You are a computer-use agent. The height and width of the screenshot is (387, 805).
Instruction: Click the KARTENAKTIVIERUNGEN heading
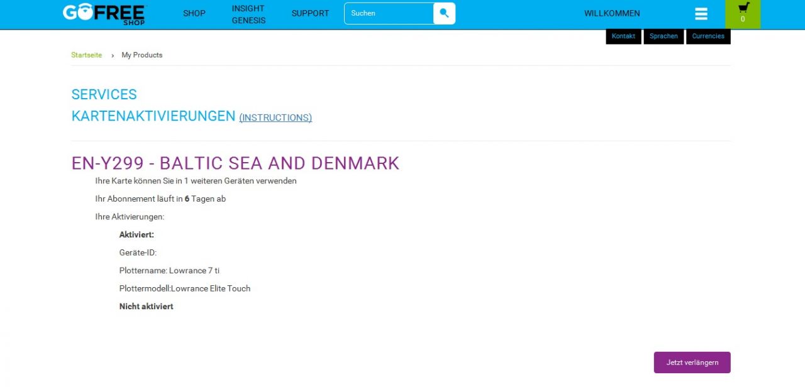click(x=153, y=116)
